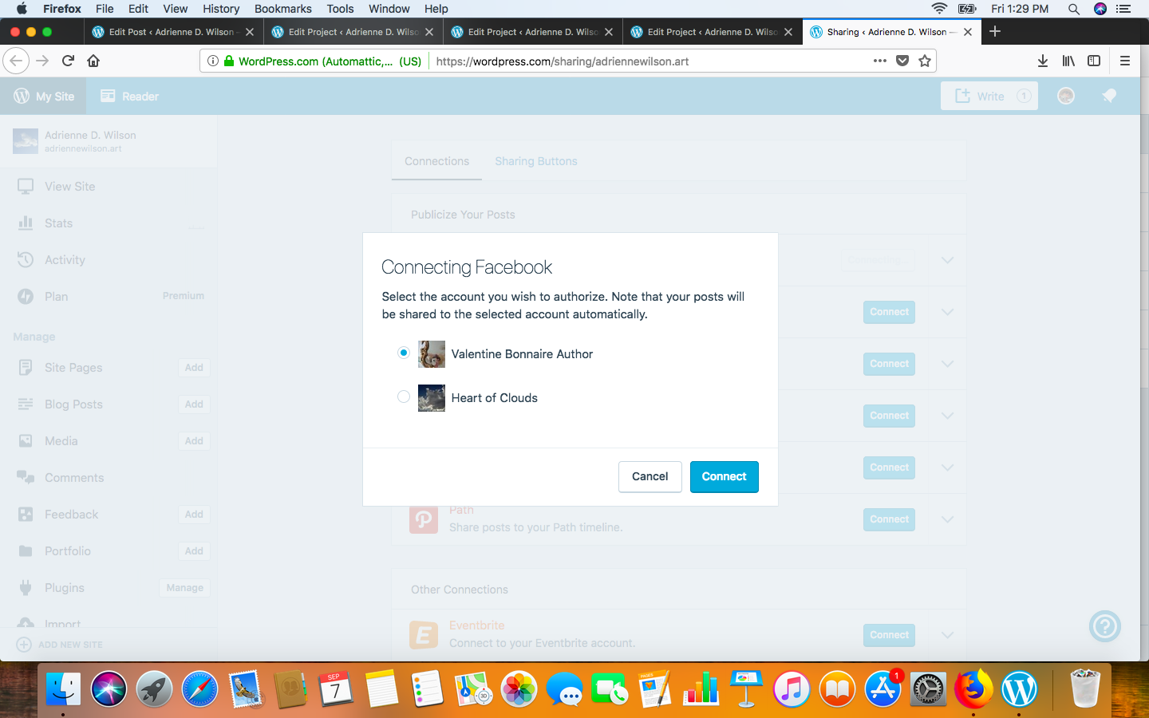Image resolution: width=1149 pixels, height=718 pixels.
Task: Select the Valentine Bonnaire Author account
Action: (x=404, y=352)
